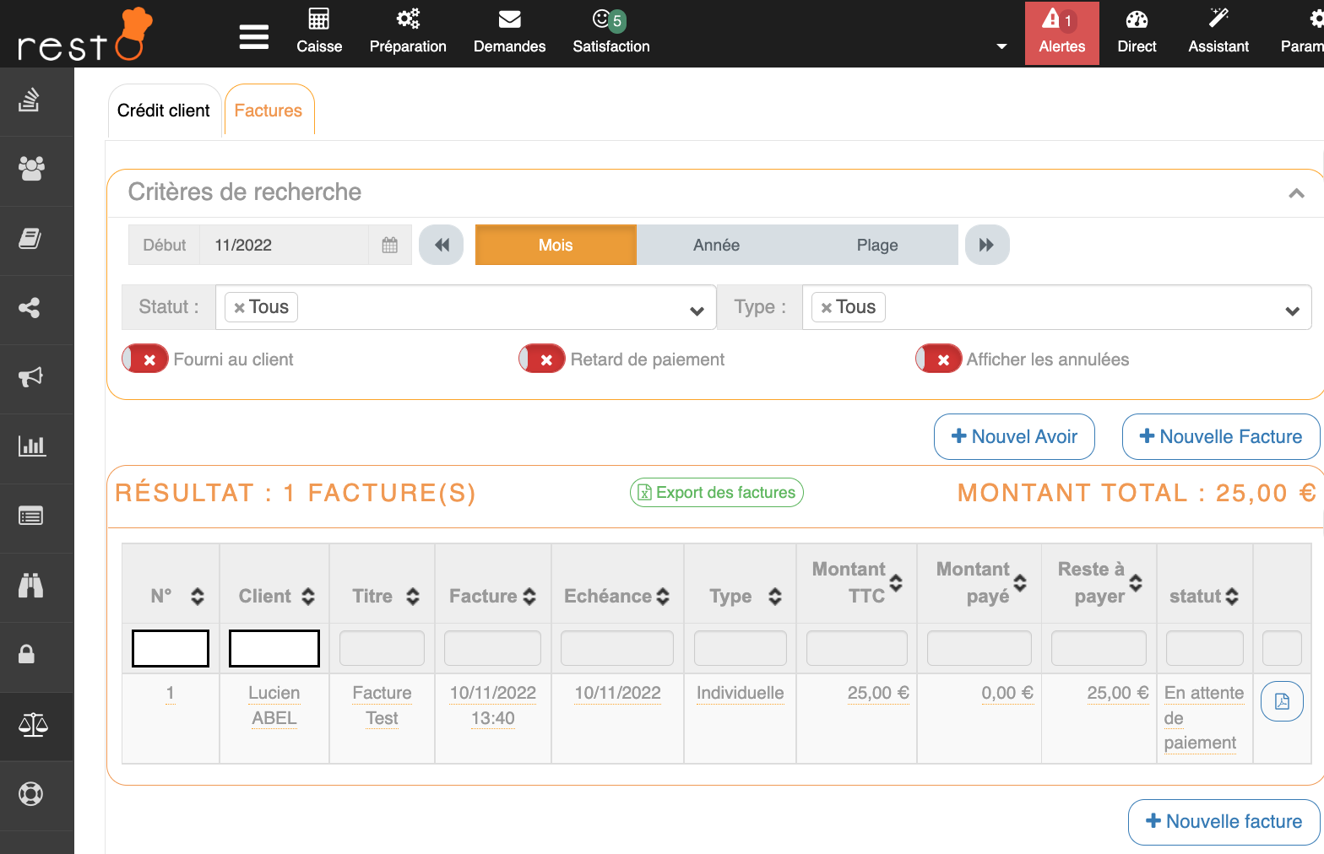Viewport: 1324px width, 854px height.
Task: Select the Année period tab
Action: [716, 246]
